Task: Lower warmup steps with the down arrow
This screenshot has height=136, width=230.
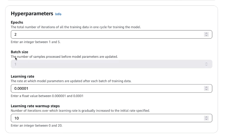Action: (206, 119)
